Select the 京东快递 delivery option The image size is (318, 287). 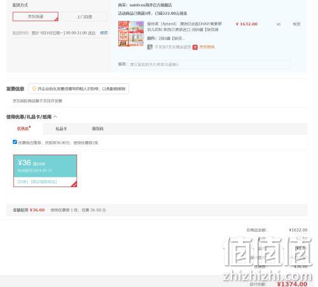pos(36,17)
